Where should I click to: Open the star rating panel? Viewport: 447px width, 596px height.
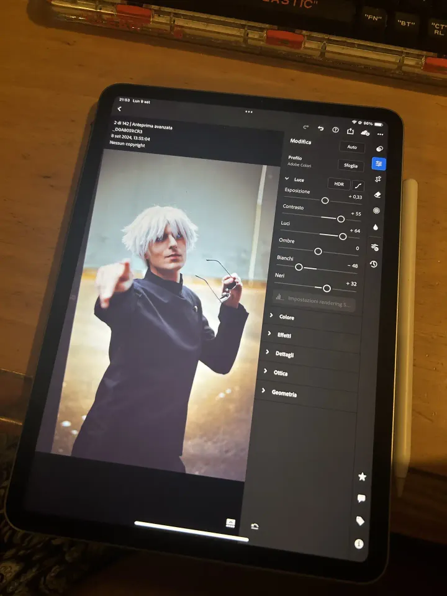pos(362,477)
